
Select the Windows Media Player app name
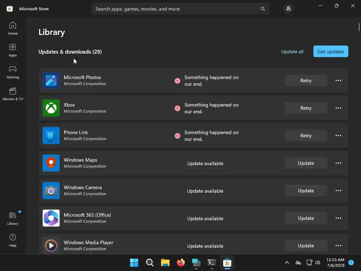click(x=88, y=242)
